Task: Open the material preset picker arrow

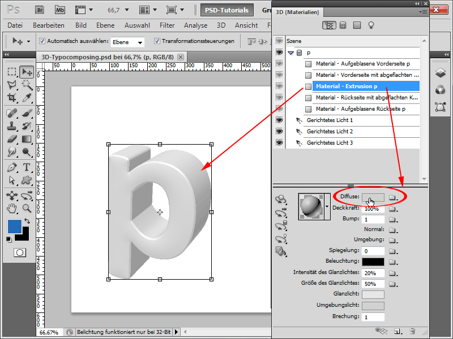Action: pos(327,206)
